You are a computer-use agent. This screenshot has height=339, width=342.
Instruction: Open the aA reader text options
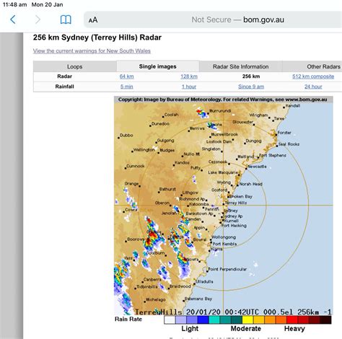(x=93, y=19)
